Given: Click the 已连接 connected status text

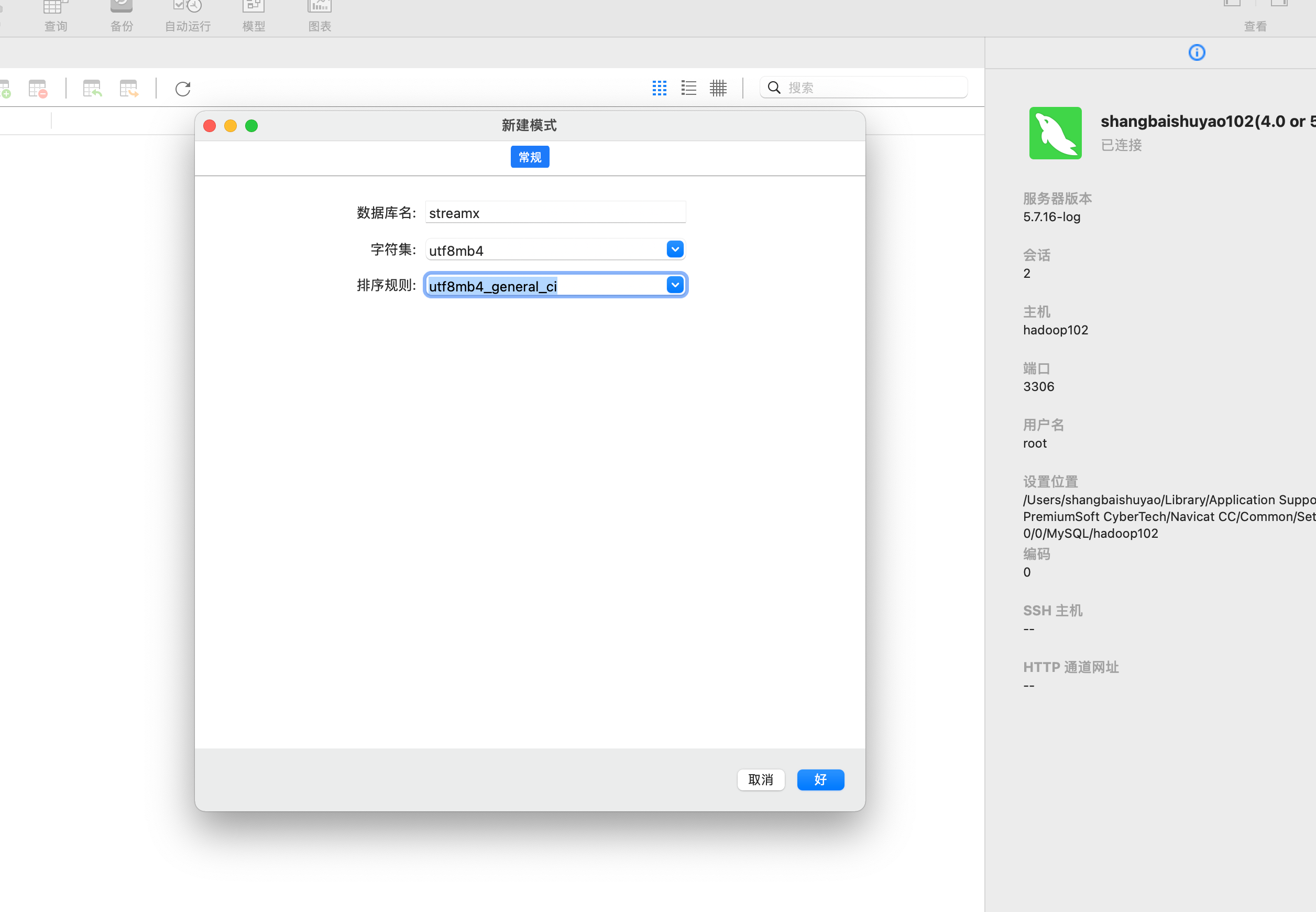Looking at the screenshot, I should click(x=1121, y=145).
